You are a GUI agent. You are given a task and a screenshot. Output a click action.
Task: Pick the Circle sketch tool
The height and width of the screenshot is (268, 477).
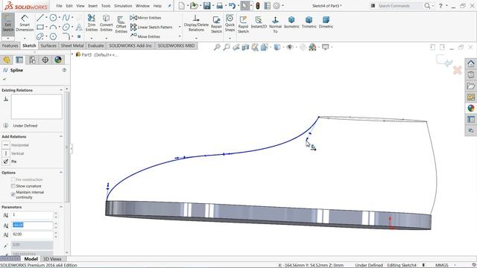click(53, 18)
